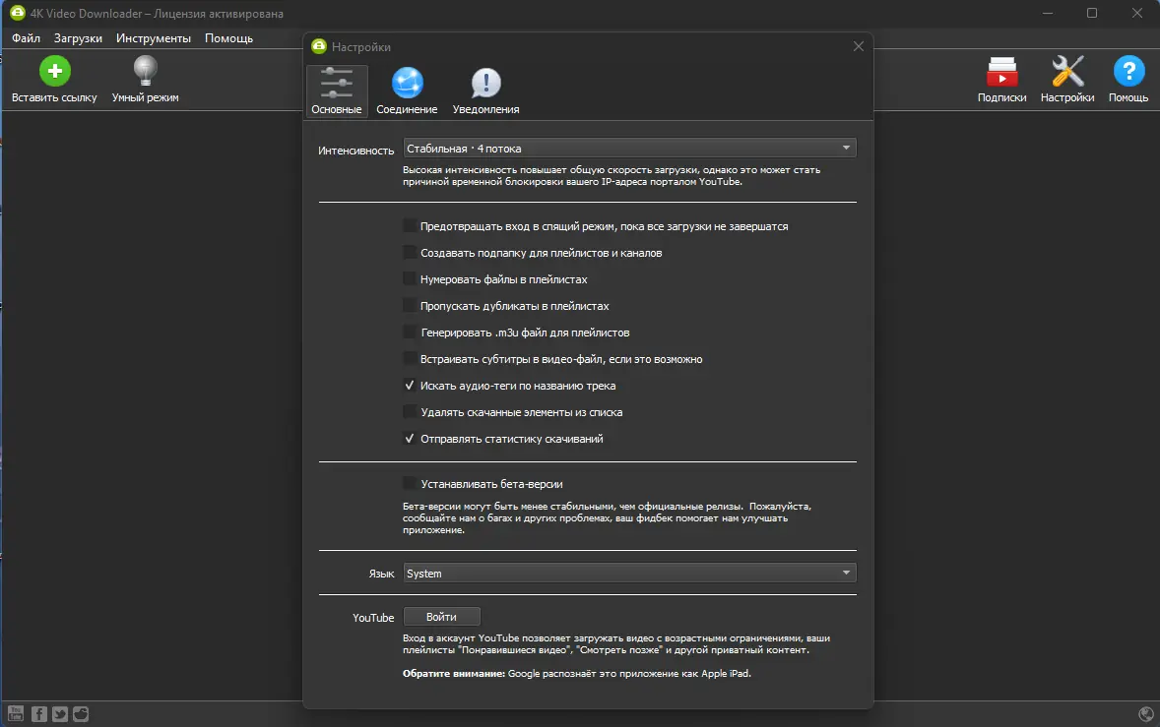Image resolution: width=1160 pixels, height=727 pixels.
Task: Uncheck Искать аудио-теги по названию трека
Action: 409,386
